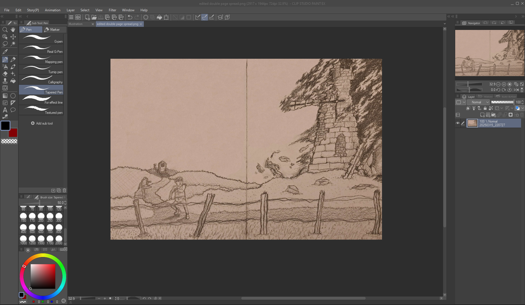This screenshot has height=305, width=525.
Task: Click the Scale/Rotate transform icon
Action: coord(166,17)
